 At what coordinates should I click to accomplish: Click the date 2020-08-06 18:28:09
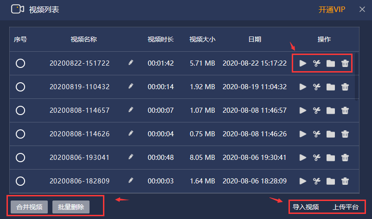pos(255,181)
